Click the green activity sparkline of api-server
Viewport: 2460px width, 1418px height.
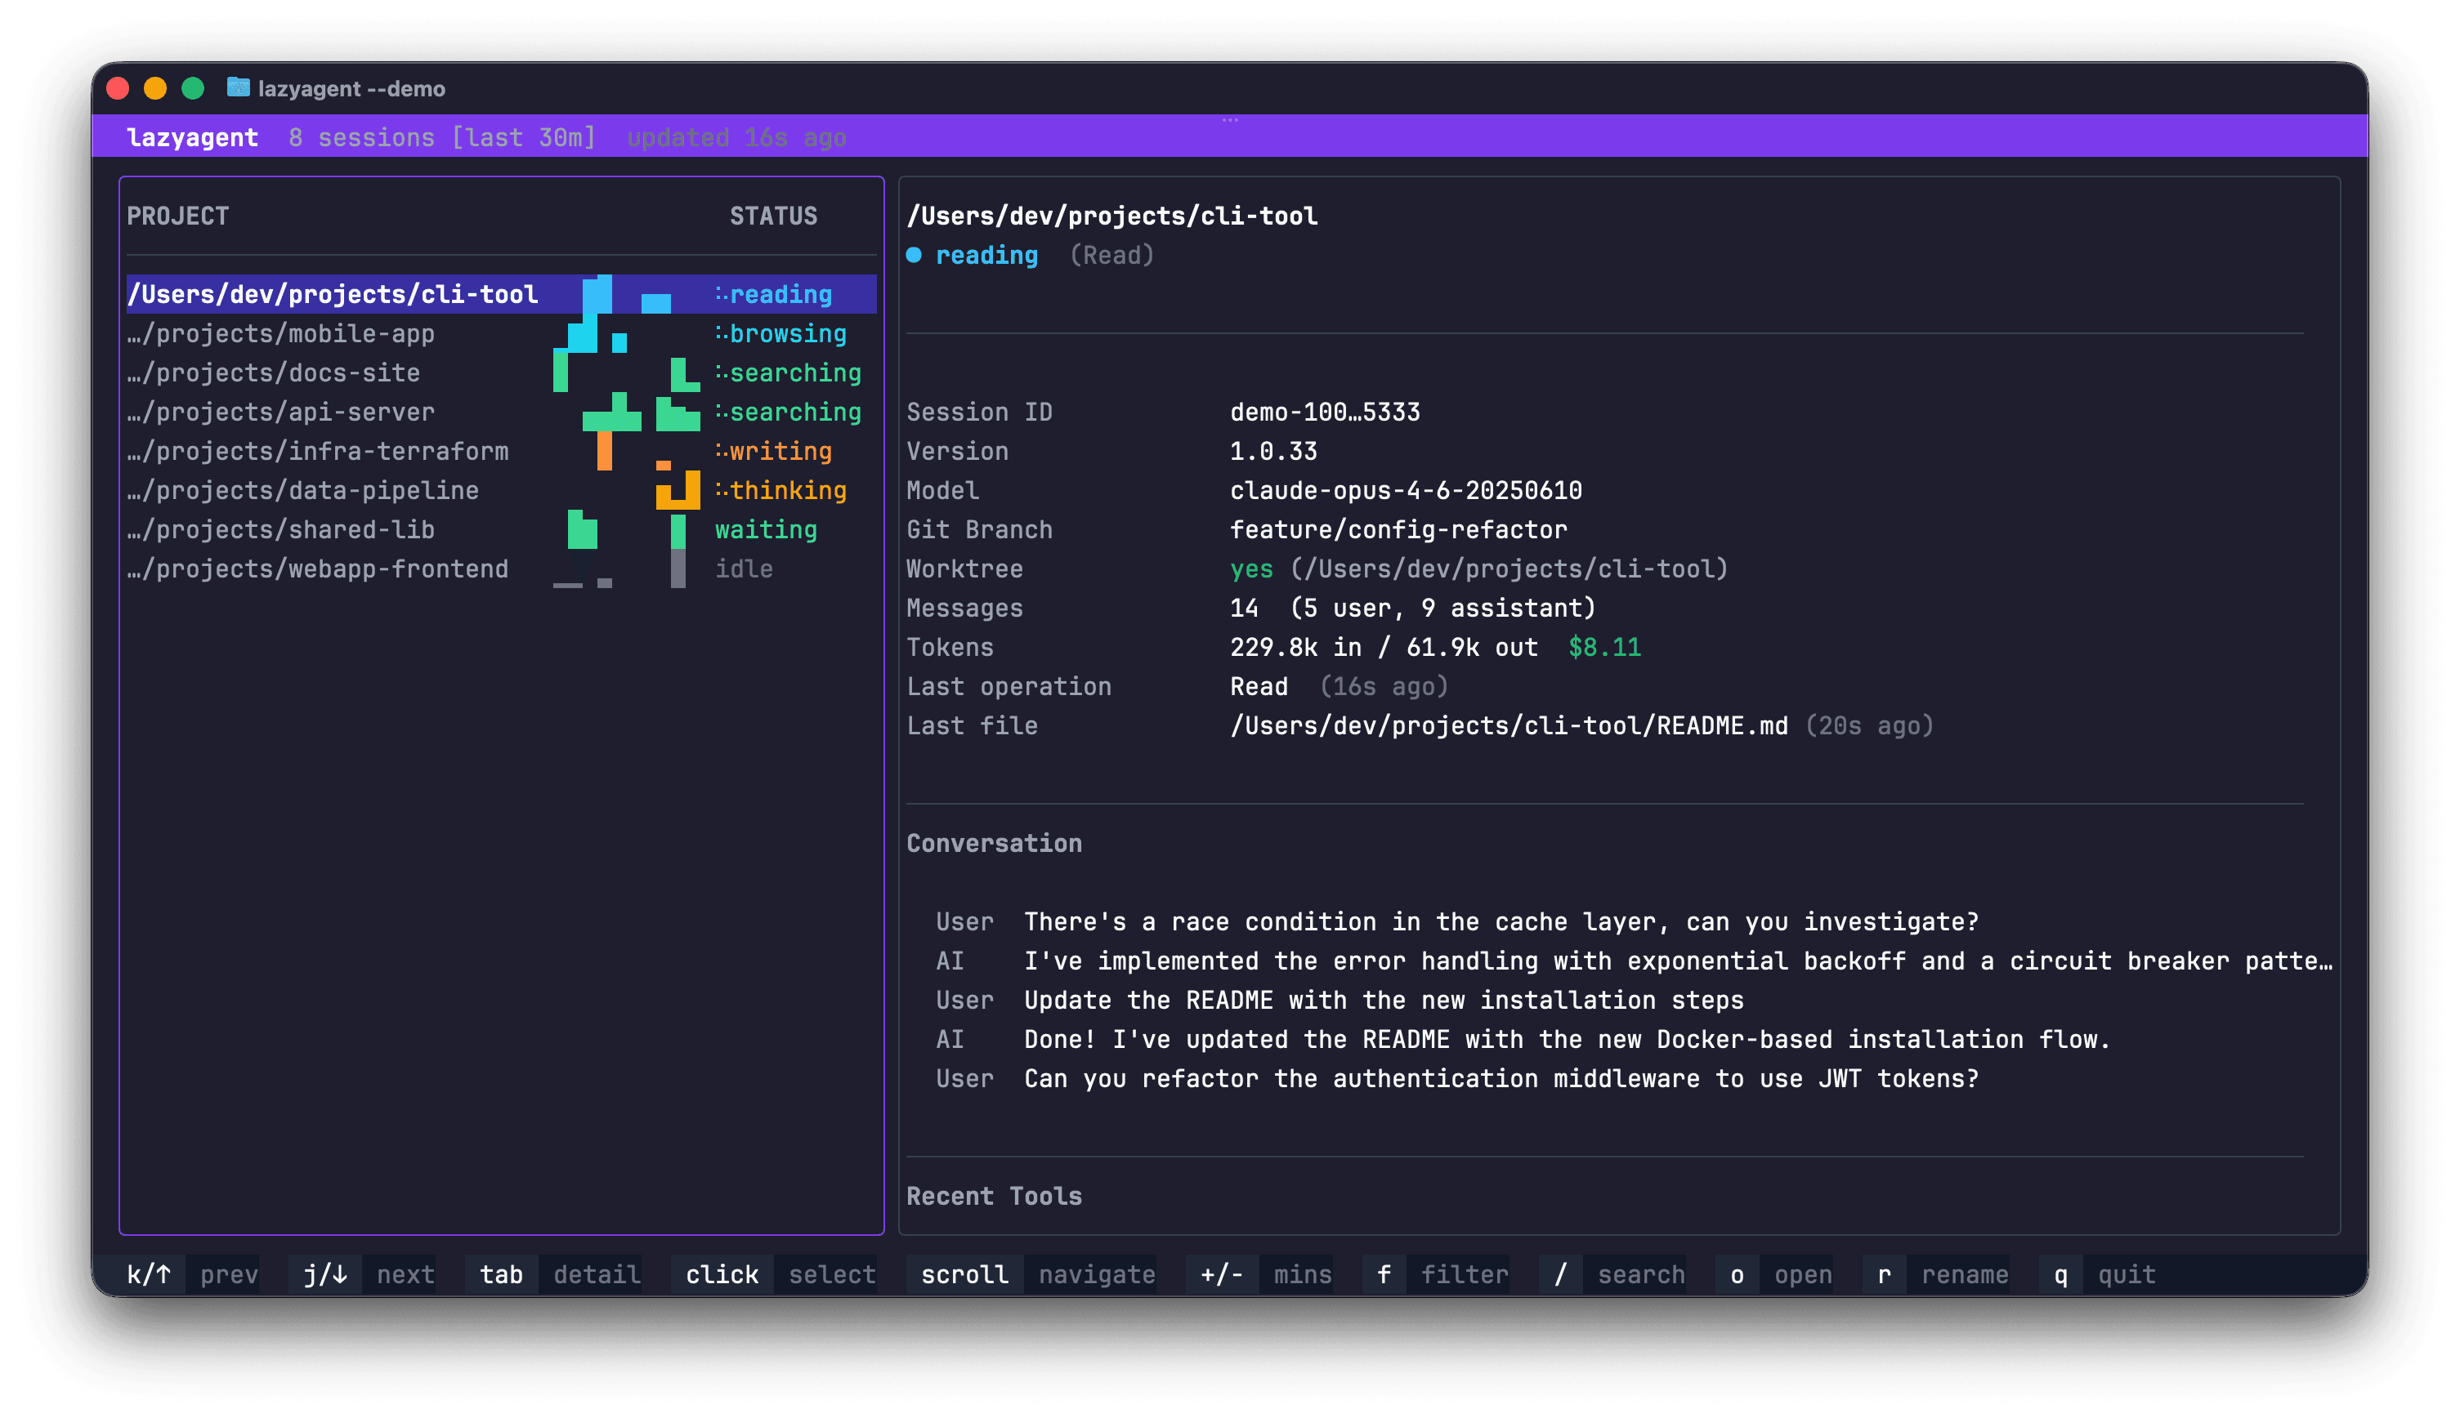pos(641,412)
